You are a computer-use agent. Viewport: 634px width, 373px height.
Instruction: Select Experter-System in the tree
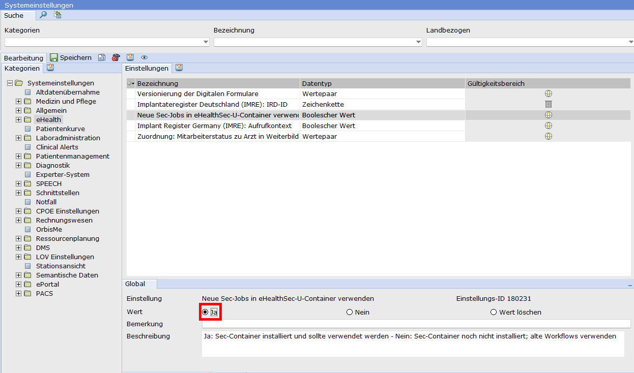coord(63,174)
